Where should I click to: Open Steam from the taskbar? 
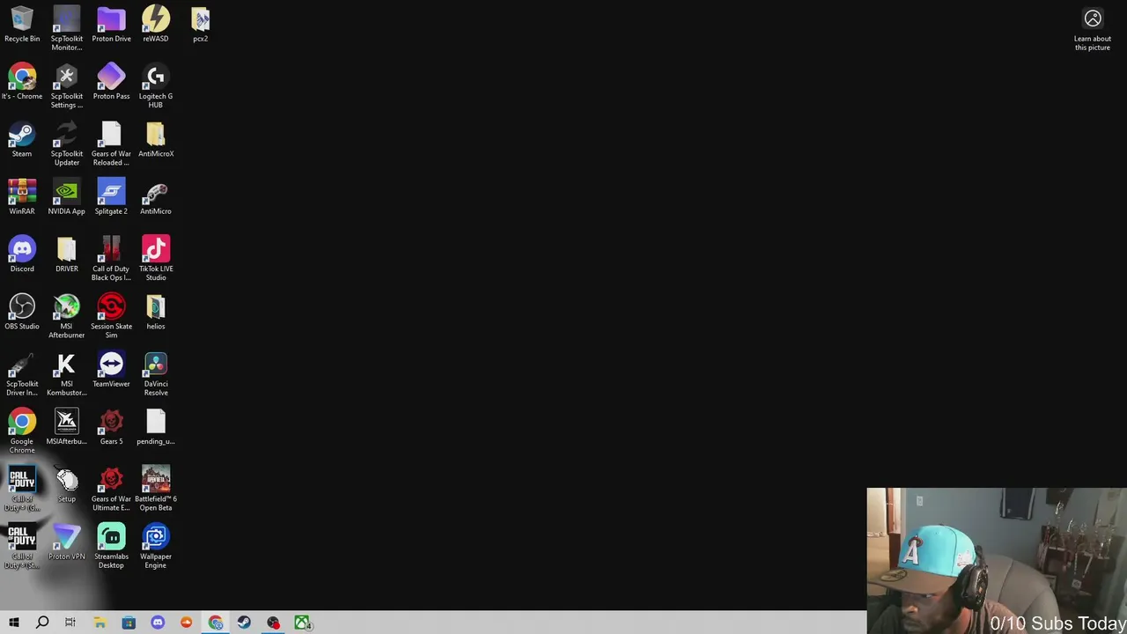[x=244, y=623]
